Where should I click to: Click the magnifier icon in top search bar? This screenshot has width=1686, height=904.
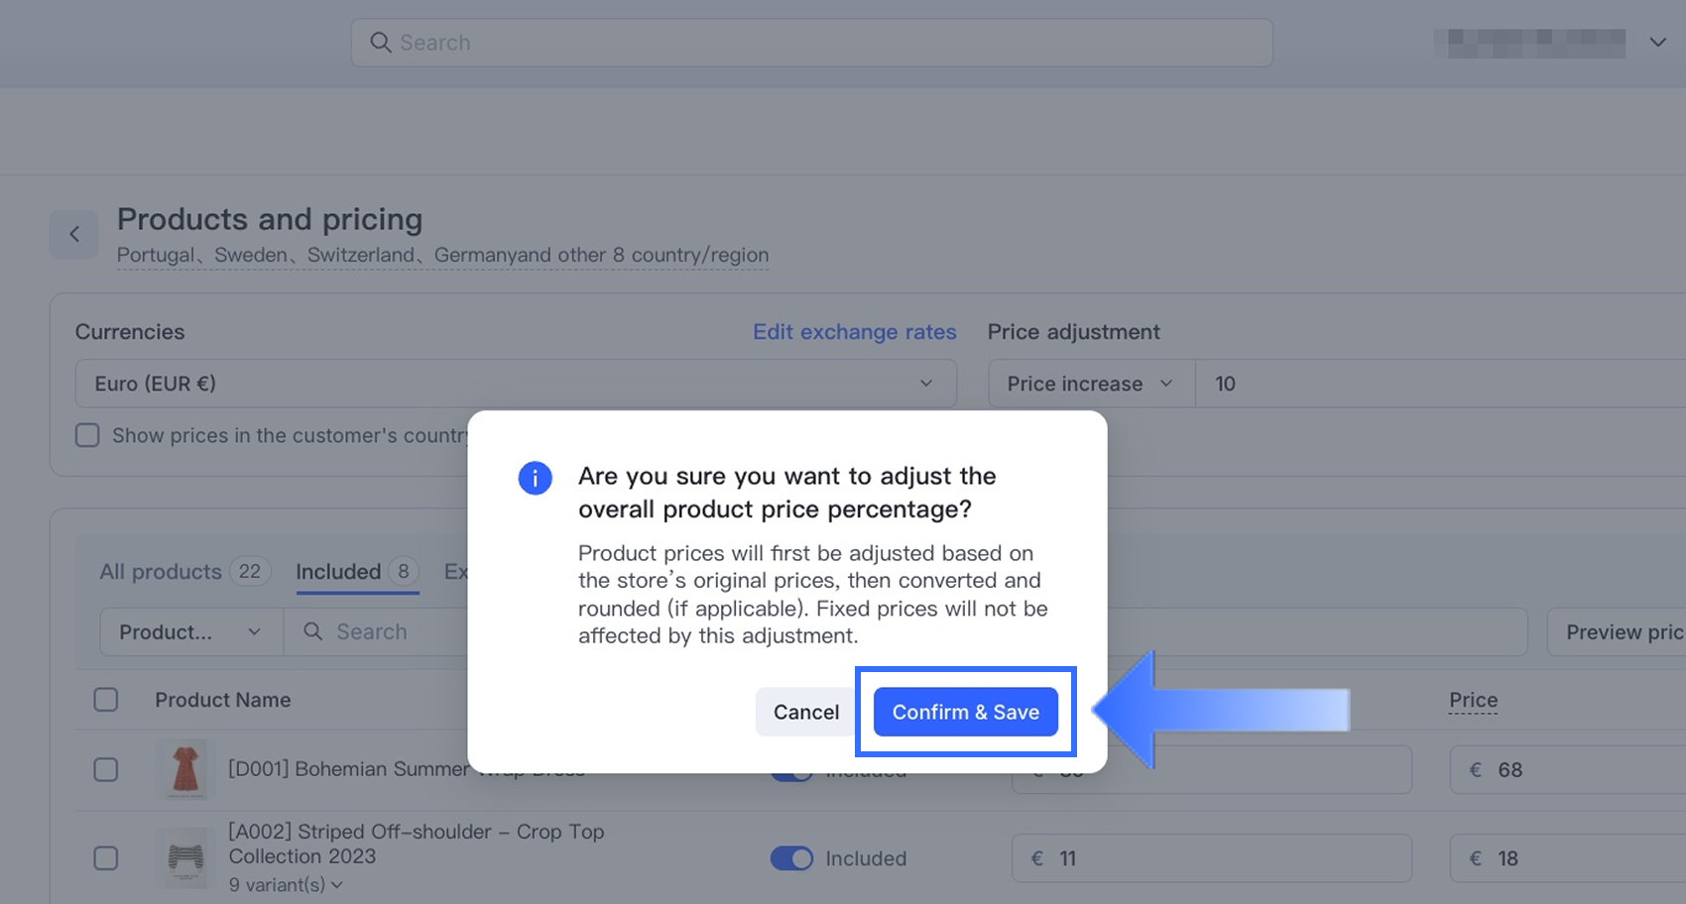click(x=380, y=43)
